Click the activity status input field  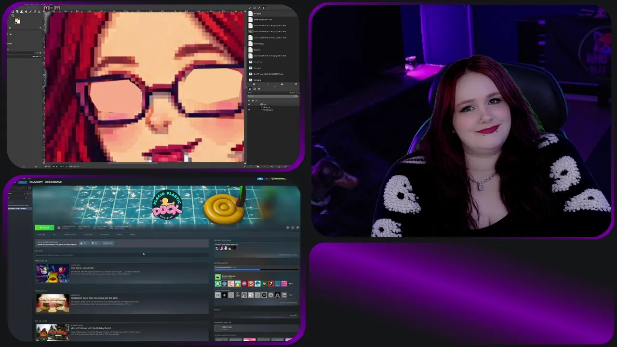click(x=121, y=255)
